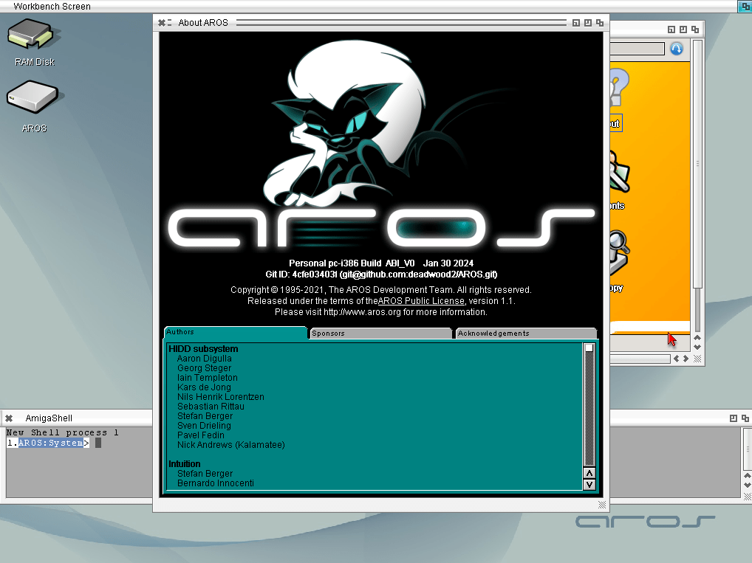This screenshot has width=752, height=563.
Task: Click the 'New Shell process 1' line
Action: pyautogui.click(x=62, y=432)
